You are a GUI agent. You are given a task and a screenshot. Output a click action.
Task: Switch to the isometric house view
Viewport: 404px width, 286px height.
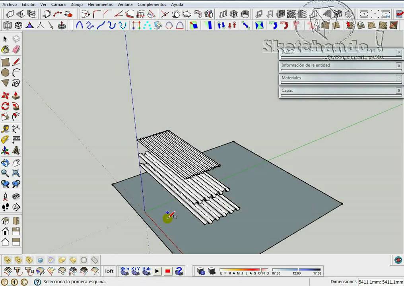[5, 221]
